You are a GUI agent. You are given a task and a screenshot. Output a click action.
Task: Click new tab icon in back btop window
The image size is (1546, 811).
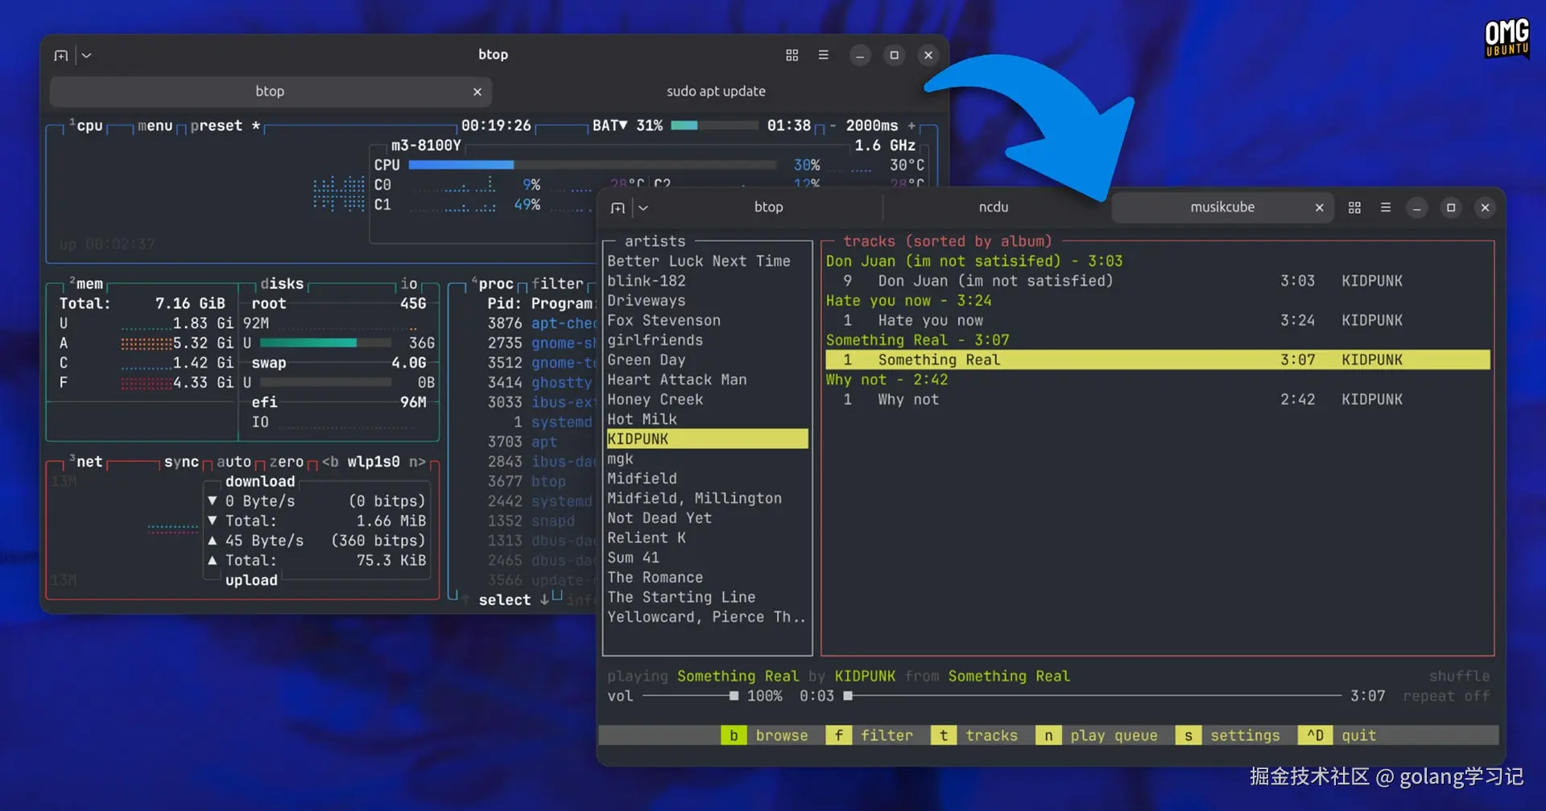[x=61, y=56]
